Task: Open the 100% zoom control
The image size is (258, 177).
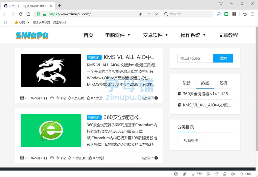Action: [x=245, y=174]
